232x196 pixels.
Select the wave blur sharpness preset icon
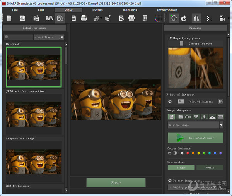[188, 117]
